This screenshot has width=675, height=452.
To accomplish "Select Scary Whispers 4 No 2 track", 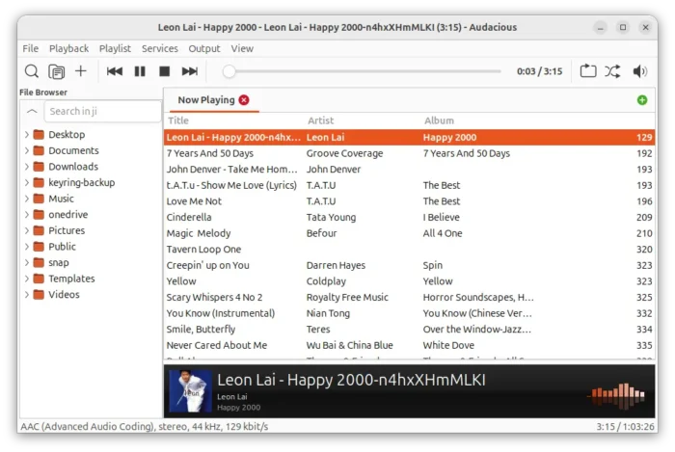I will coord(410,297).
